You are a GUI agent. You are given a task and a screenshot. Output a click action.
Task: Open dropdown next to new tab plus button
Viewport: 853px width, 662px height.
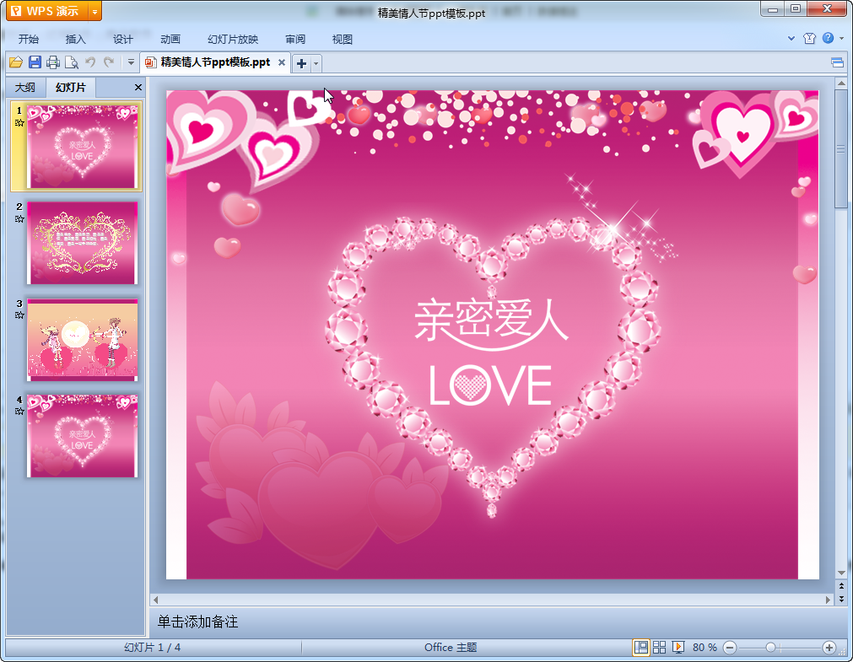[316, 63]
